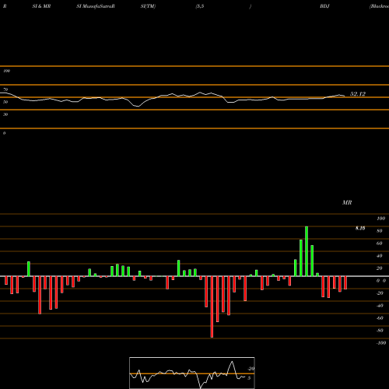This screenshot has width=389, height=389.
Task: Click the 80 label on MR axis
Action: [380, 231]
